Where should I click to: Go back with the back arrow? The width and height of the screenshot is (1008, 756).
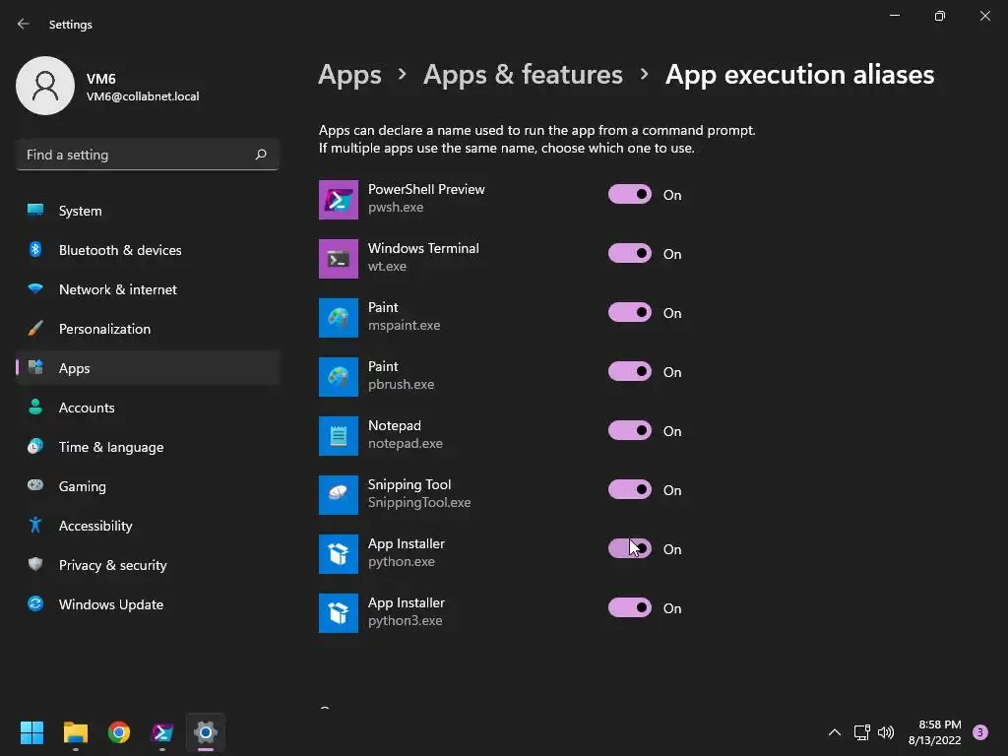[24, 24]
